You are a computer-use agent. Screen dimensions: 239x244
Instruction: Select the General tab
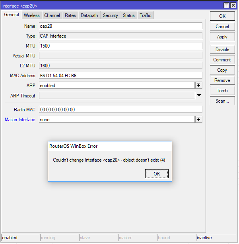12,15
